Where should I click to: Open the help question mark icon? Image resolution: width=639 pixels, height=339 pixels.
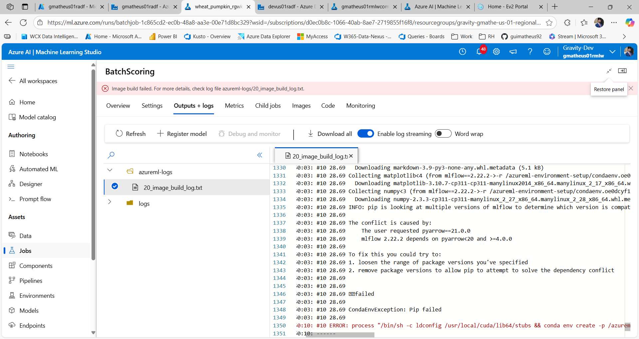(530, 52)
